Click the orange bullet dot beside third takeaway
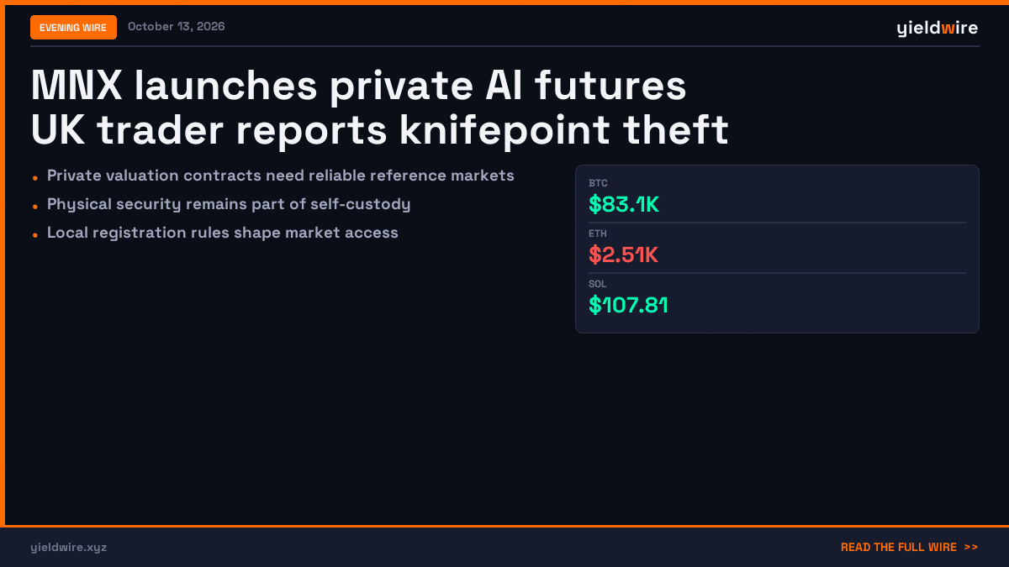The image size is (1009, 567). point(34,235)
